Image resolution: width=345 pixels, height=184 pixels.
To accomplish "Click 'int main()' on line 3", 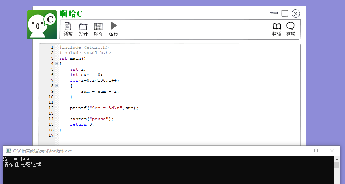I will (x=72, y=58).
